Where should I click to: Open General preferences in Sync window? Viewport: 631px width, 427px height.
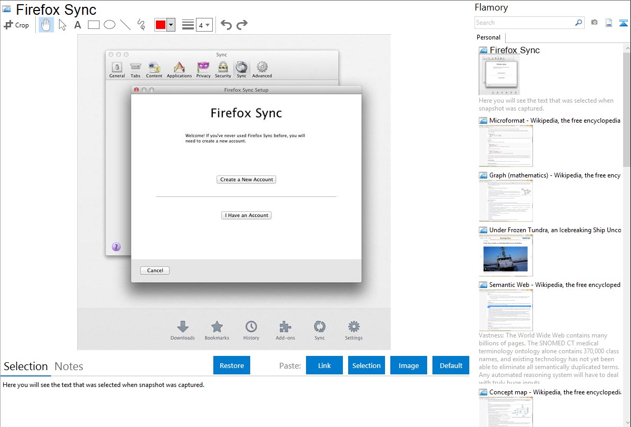tap(117, 69)
